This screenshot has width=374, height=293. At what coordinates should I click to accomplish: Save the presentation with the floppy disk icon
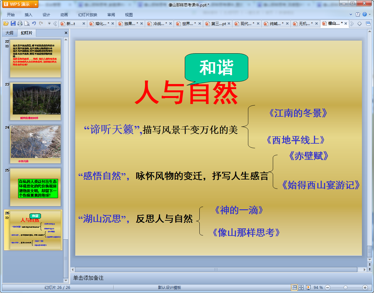click(13, 23)
